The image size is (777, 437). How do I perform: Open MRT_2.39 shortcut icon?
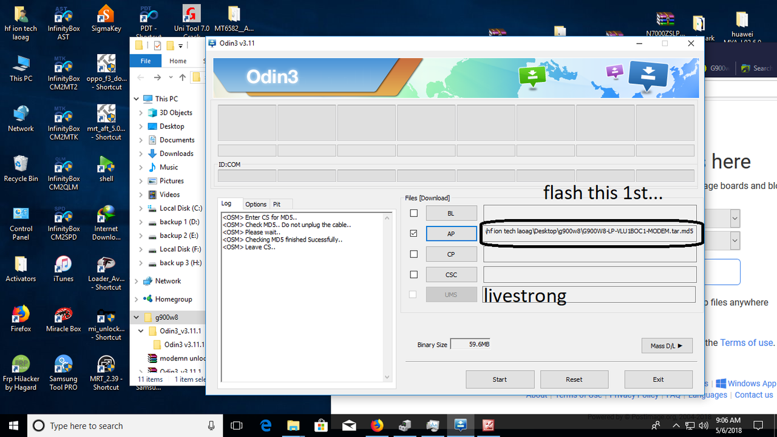coord(106,373)
